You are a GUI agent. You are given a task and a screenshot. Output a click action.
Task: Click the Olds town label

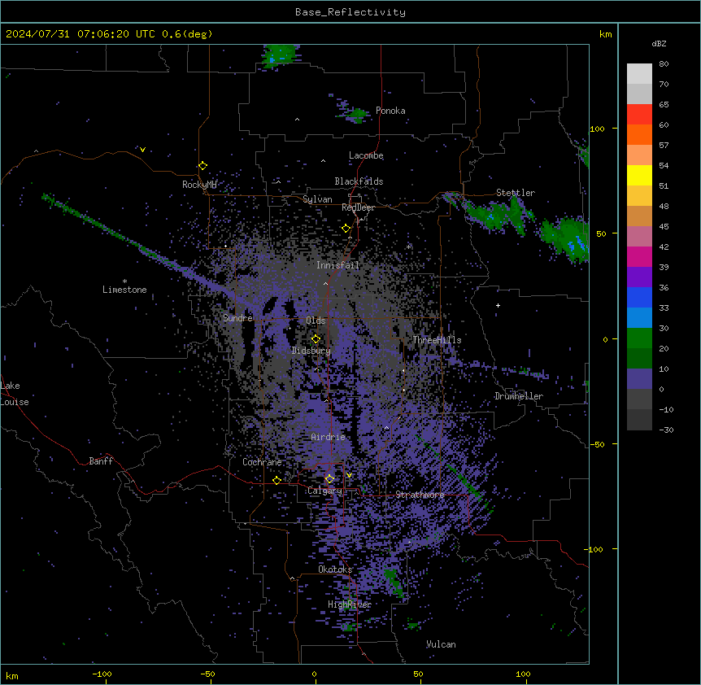pos(316,321)
